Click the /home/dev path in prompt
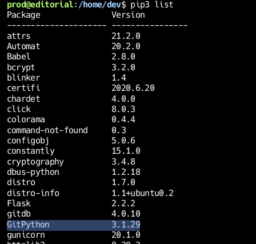This screenshot has width=256, height=244. (99, 5)
